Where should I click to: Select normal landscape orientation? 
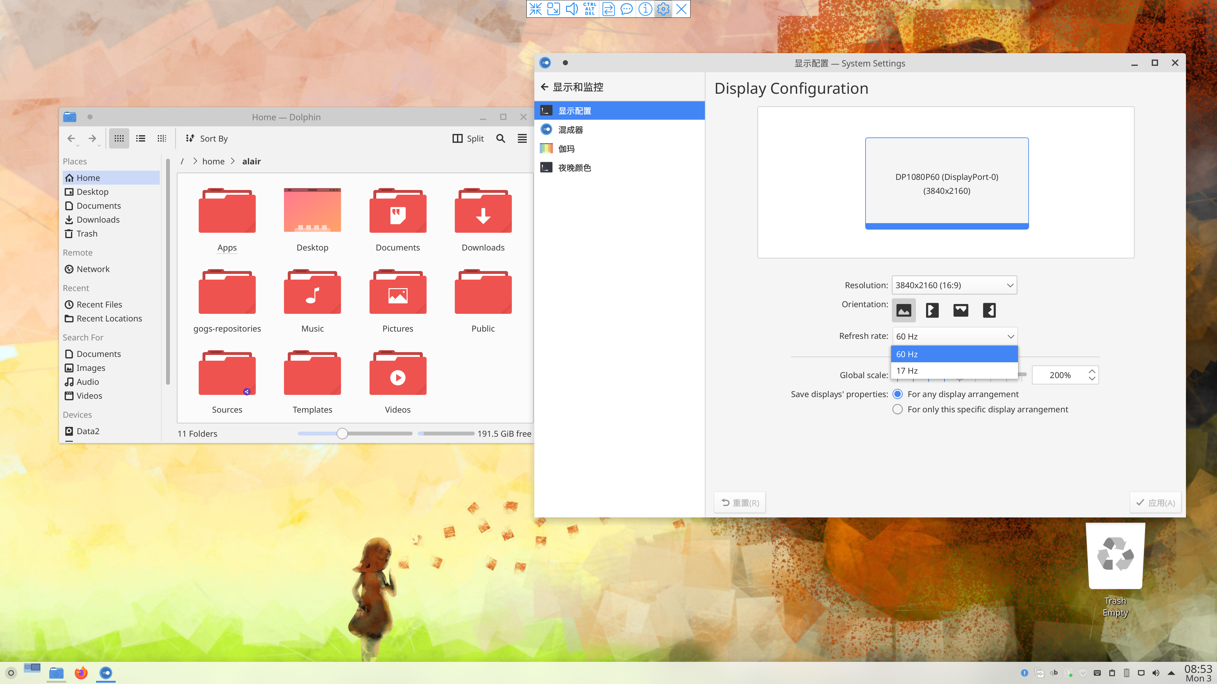903,310
